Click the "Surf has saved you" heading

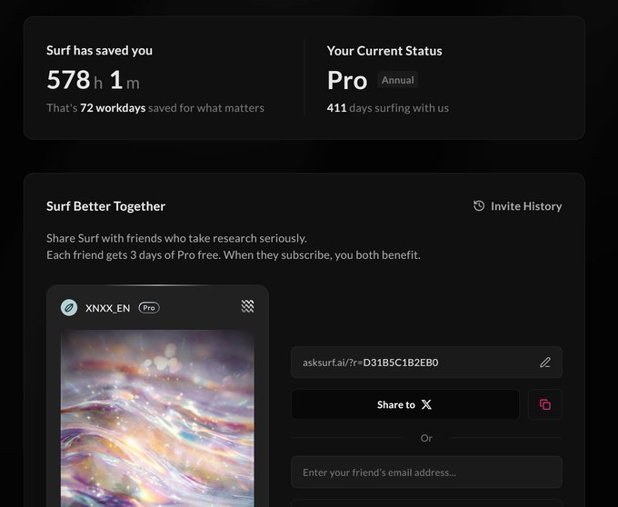point(99,50)
